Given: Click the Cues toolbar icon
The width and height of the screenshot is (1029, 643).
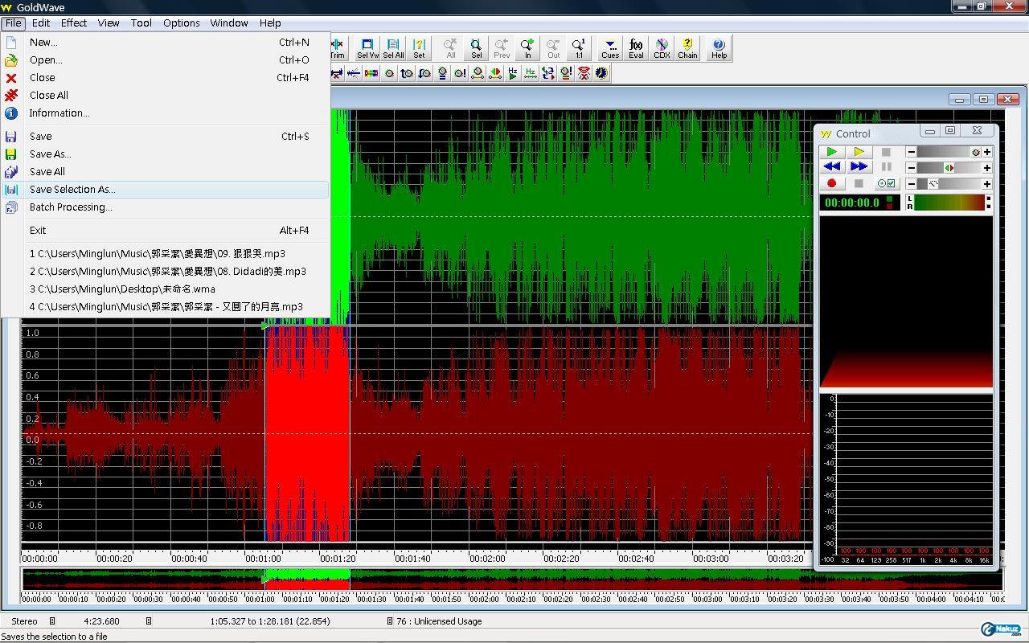Looking at the screenshot, I should (610, 48).
